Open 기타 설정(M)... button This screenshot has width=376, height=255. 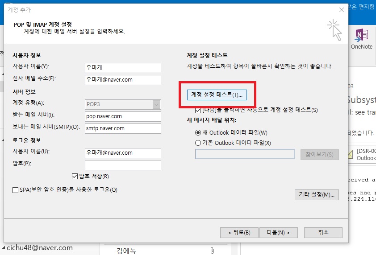point(317,195)
